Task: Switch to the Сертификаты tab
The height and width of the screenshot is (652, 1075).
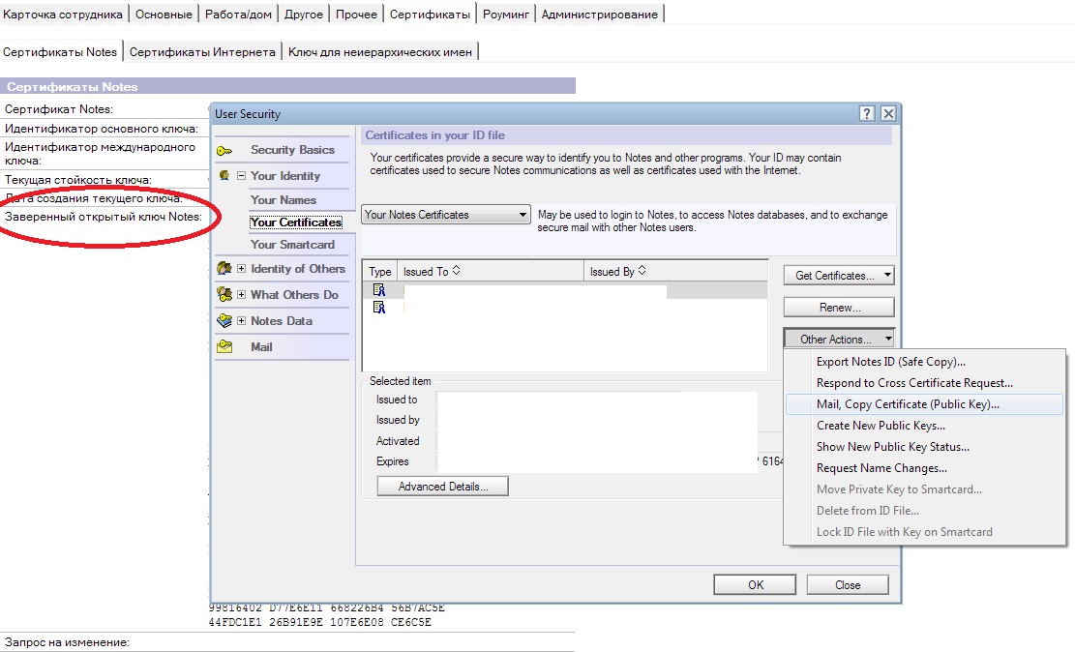Action: (430, 14)
